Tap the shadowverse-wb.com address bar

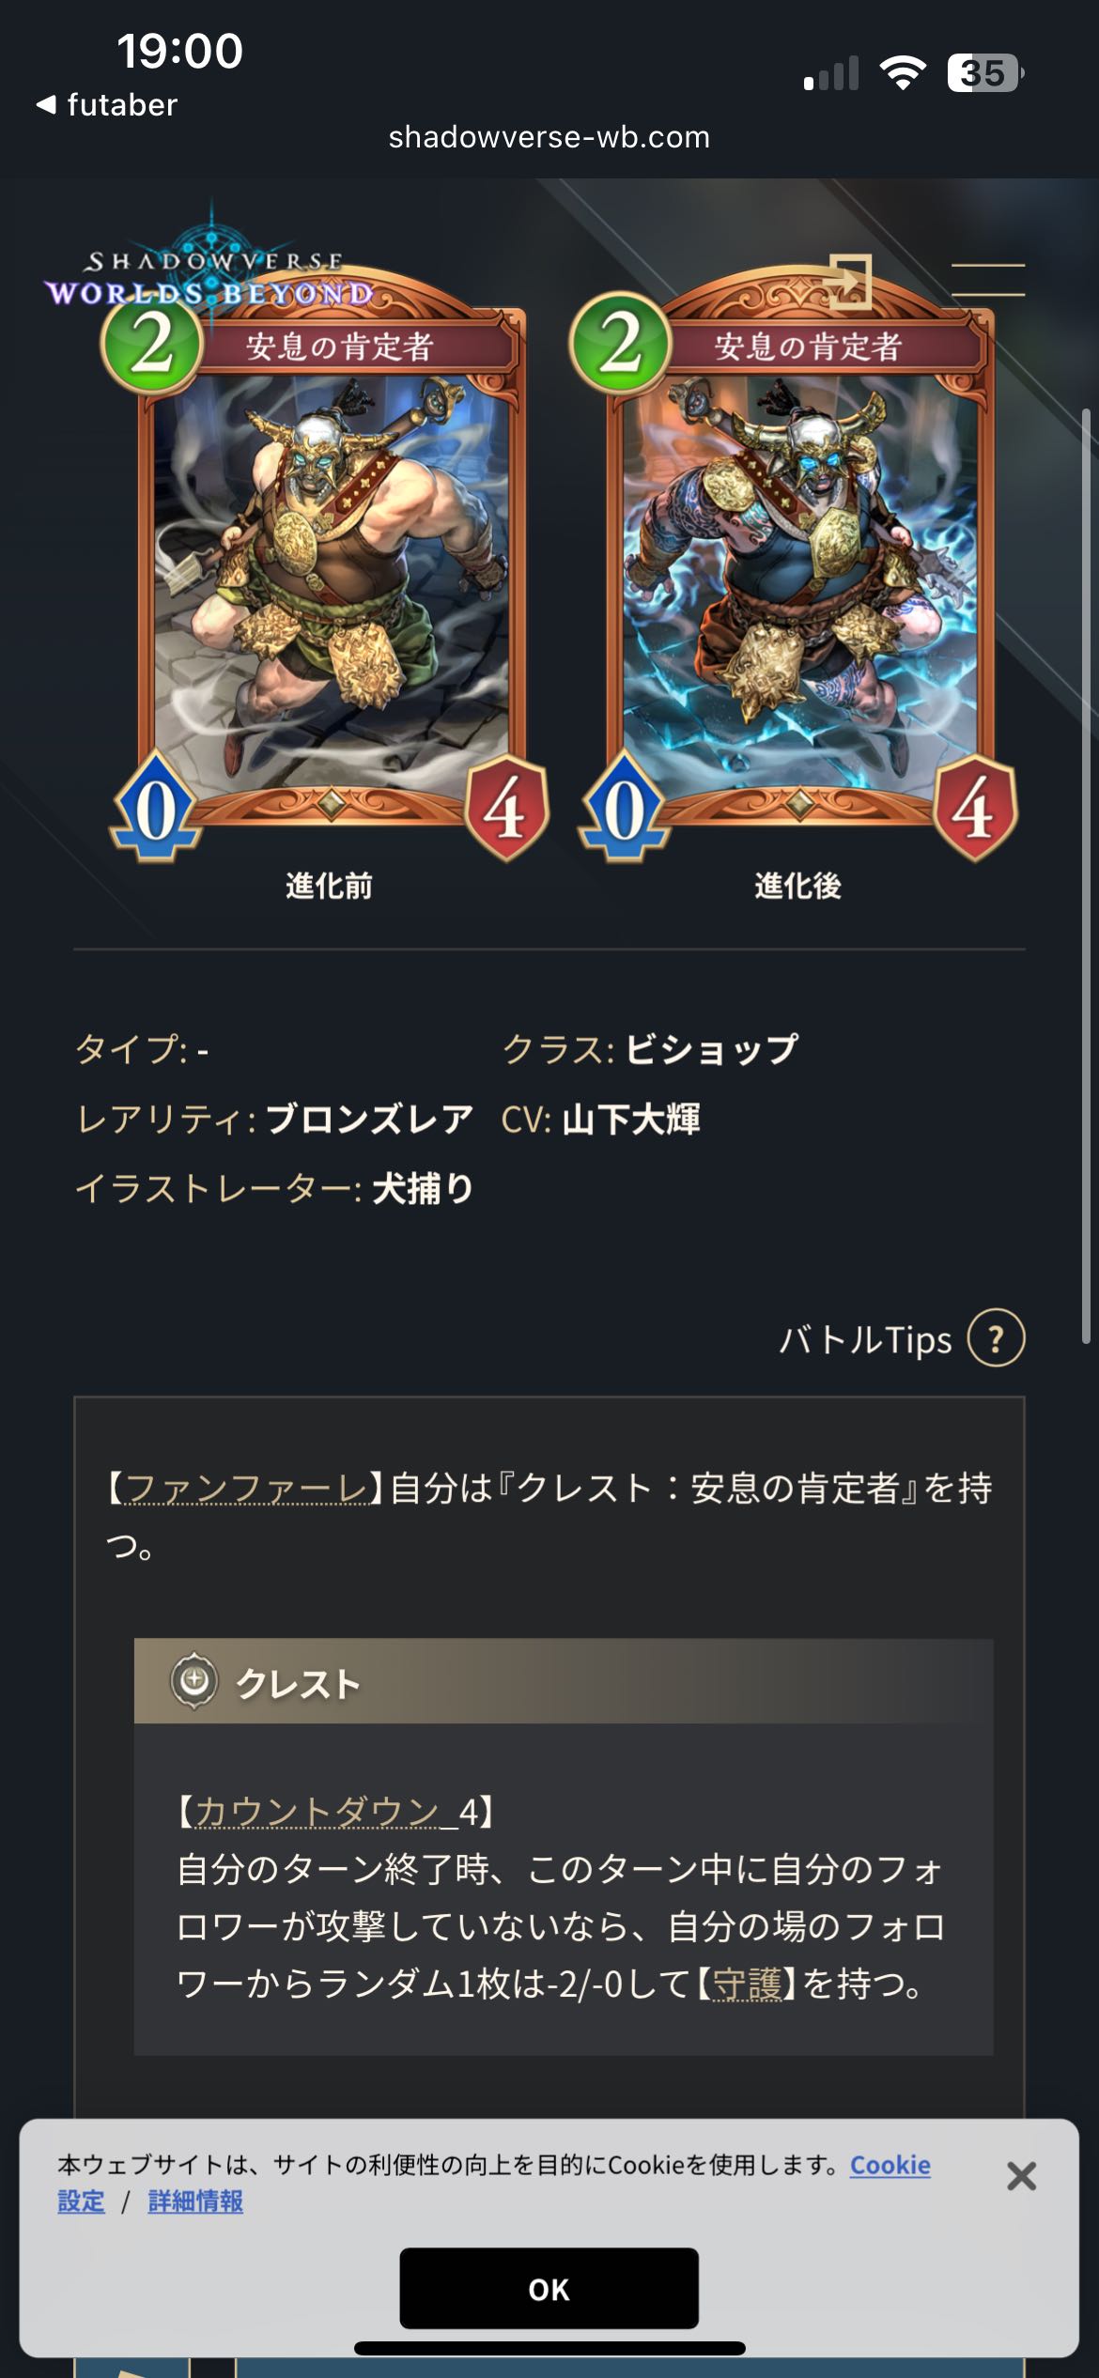click(x=549, y=137)
